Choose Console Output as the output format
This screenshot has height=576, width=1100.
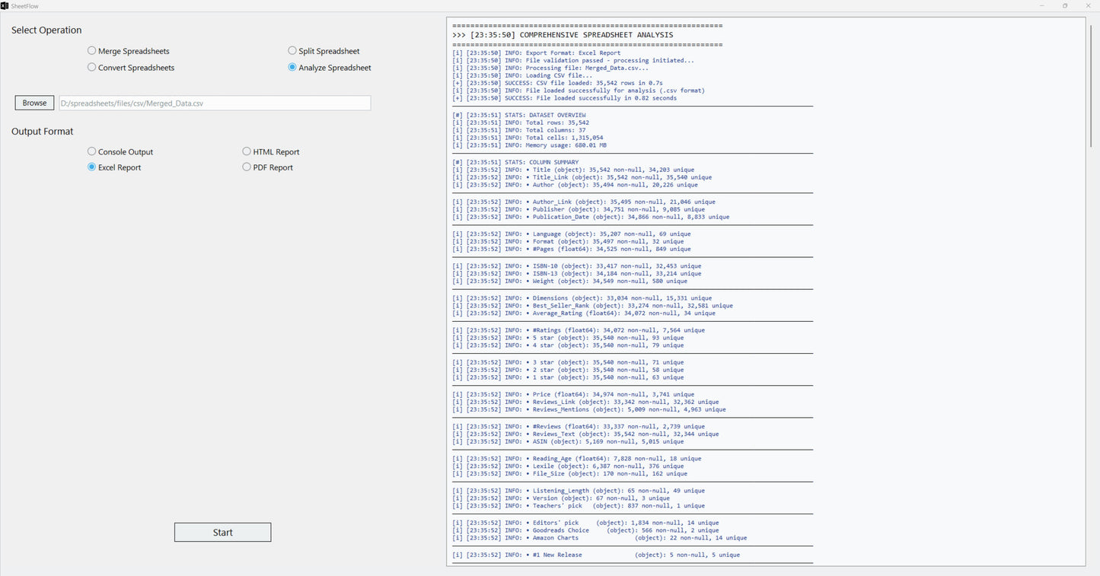click(x=91, y=151)
